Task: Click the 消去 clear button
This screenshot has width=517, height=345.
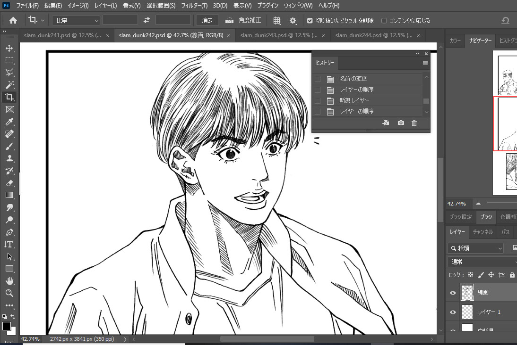Action: 207,20
